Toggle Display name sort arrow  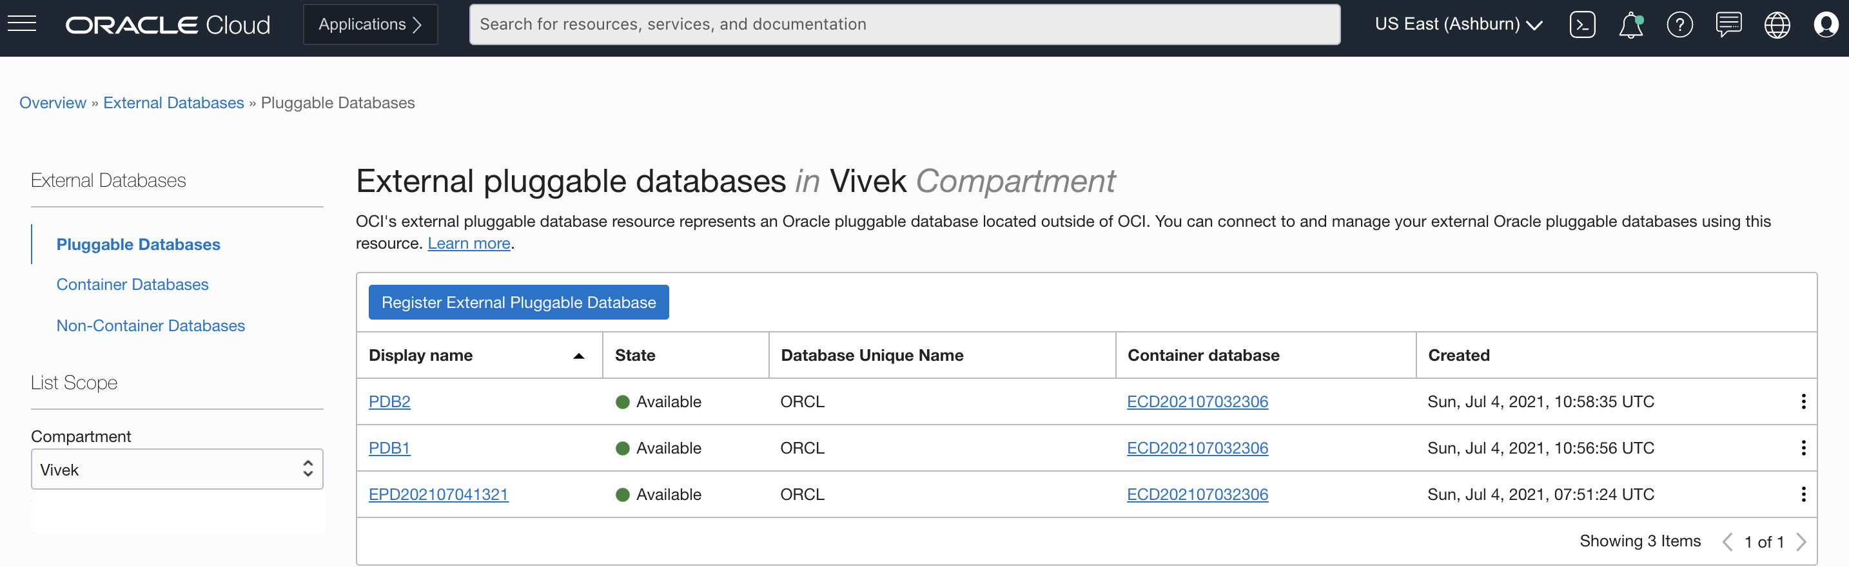point(578,356)
